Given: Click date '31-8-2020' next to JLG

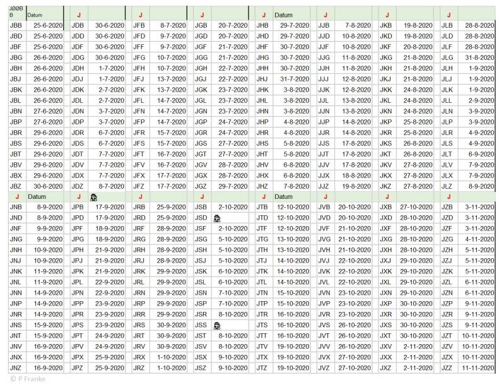Looking at the screenshot, I should tap(479, 57).
